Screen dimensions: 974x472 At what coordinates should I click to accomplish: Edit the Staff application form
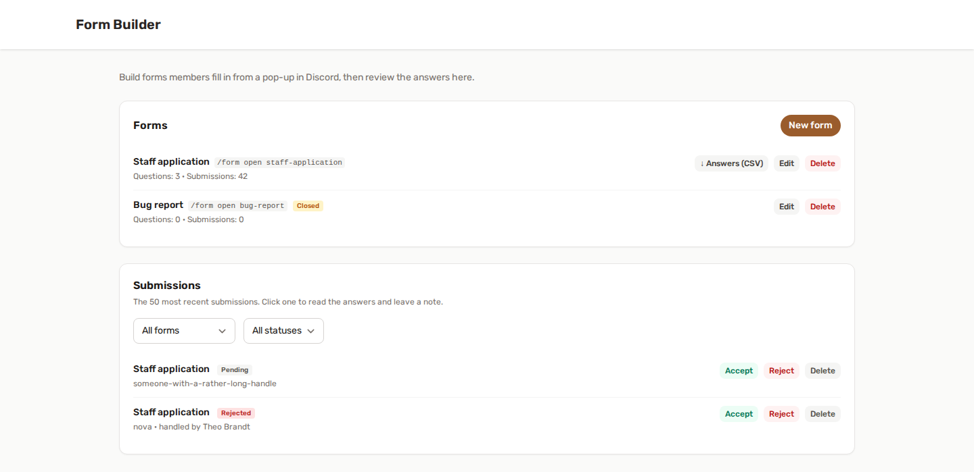click(787, 163)
